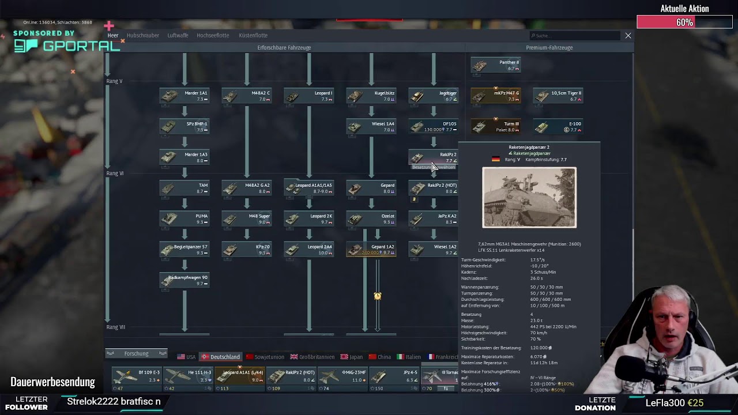Image resolution: width=738 pixels, height=415 pixels.
Task: Select the 10,5cm Tiger II premium card
Action: 558,96
